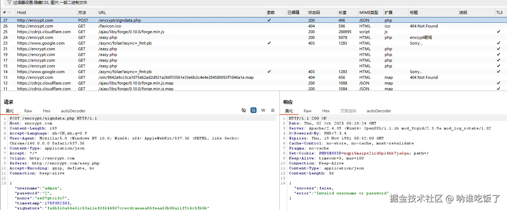Sort history by the Host column header
This screenshot has height=210, width=507.
click(x=21, y=12)
